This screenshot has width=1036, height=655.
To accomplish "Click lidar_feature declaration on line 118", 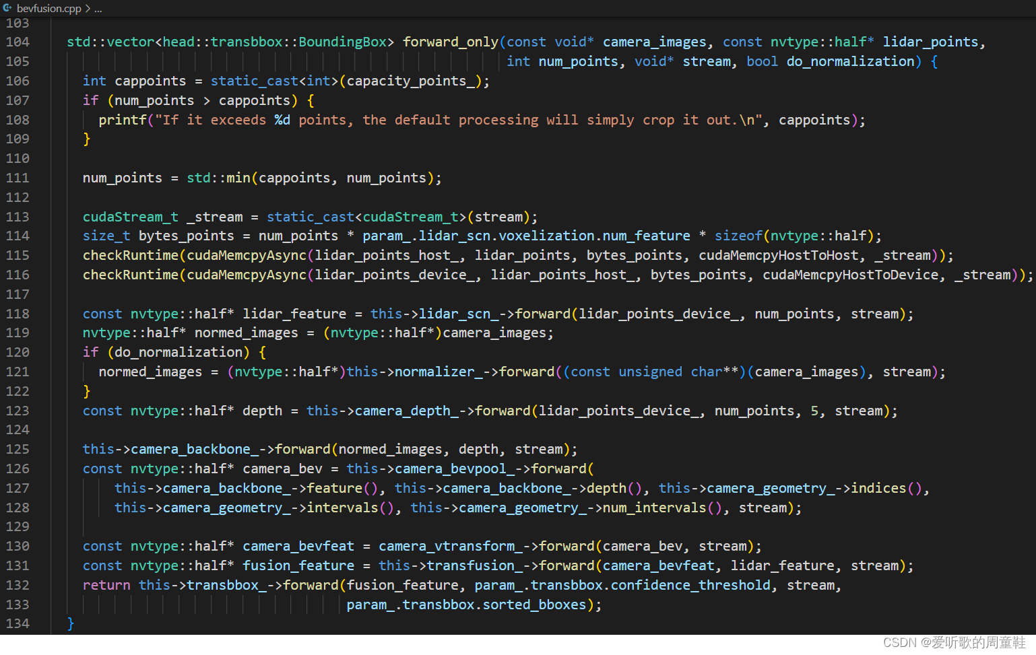I will [294, 314].
